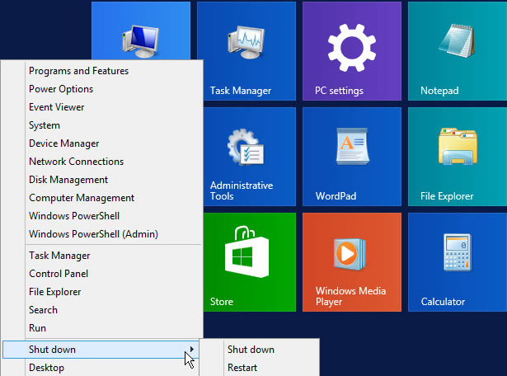Viewport: 507px width, 376px height.
Task: Launch the WordPad tile
Action: (352, 157)
